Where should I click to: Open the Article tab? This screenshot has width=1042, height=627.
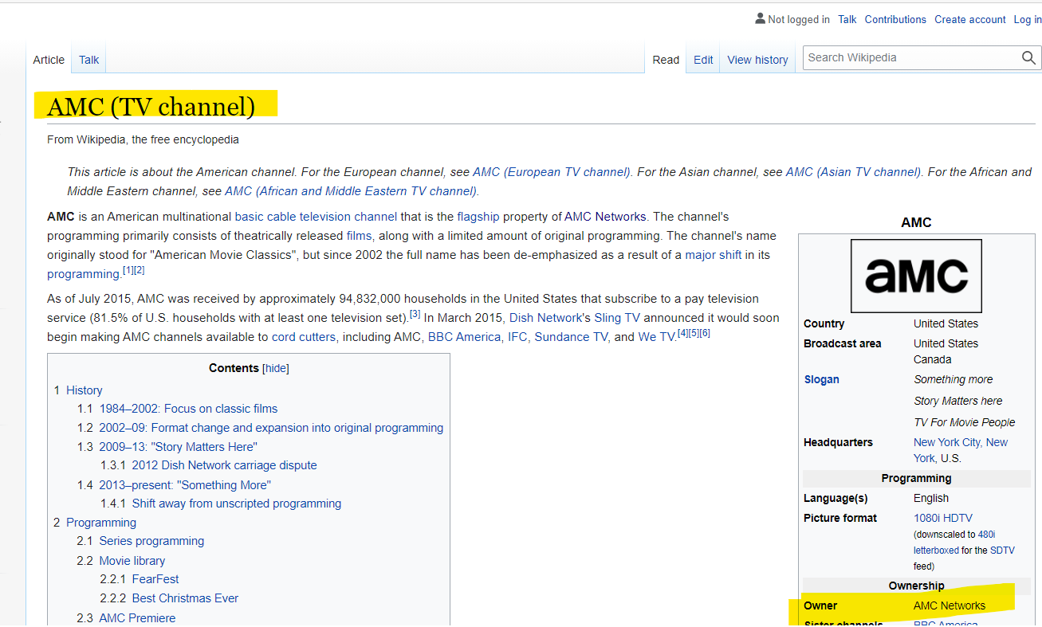point(49,60)
